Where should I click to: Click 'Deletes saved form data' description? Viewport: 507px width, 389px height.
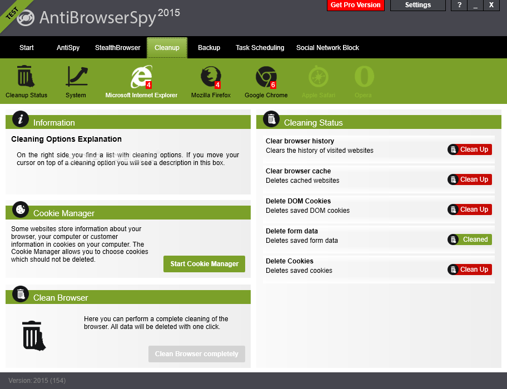pyautogui.click(x=302, y=241)
